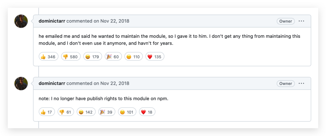Click the avatar beside the first comment
The width and height of the screenshot is (326, 136).
[x=21, y=21]
